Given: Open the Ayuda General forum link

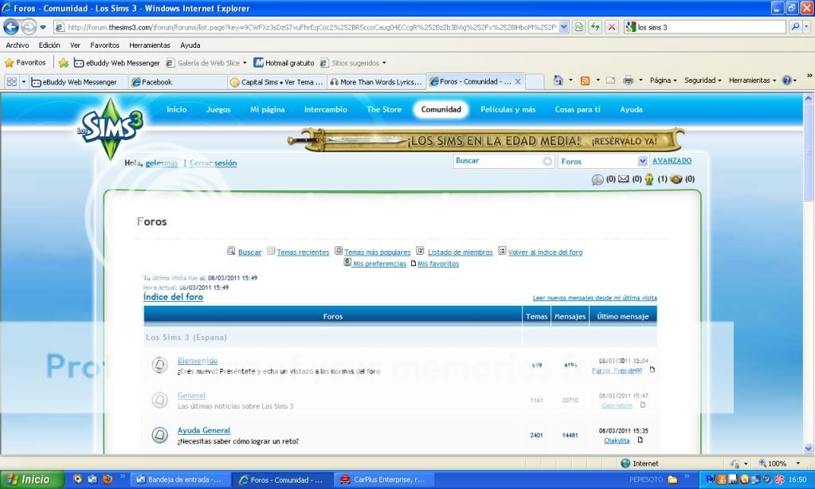Looking at the screenshot, I should tap(203, 431).
